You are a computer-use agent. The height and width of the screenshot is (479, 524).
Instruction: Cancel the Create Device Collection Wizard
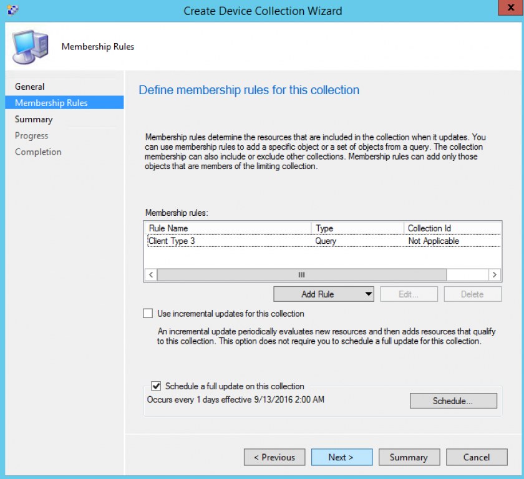point(476,457)
